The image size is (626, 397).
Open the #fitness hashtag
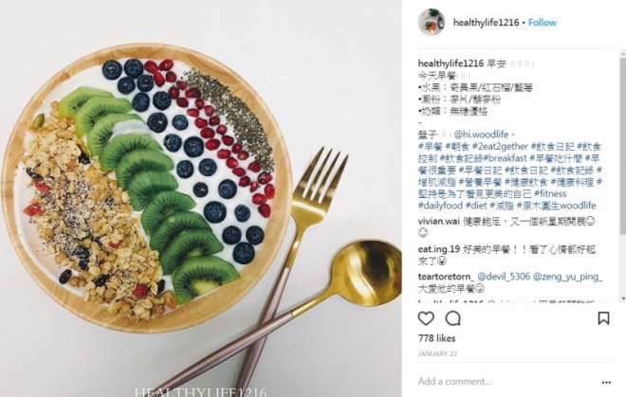point(550,194)
